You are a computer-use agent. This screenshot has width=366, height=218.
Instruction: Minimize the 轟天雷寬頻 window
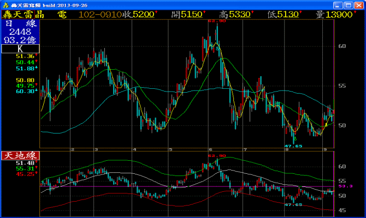coord(338,5)
